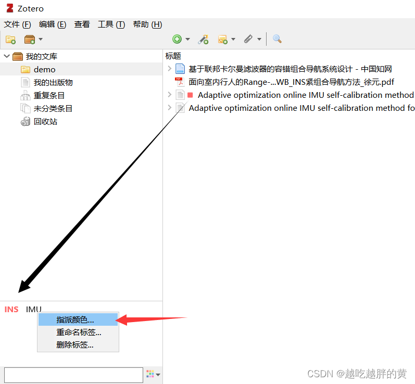Click the Add Attachment paperclip icon
This screenshot has height=384, width=415.
[x=248, y=39]
